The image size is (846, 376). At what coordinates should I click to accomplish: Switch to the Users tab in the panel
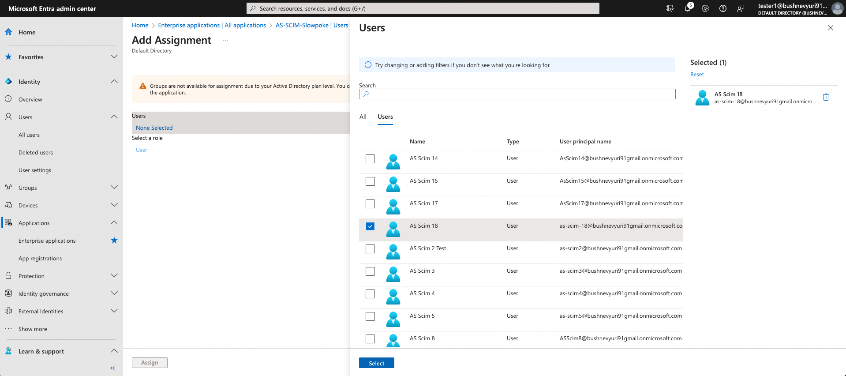pos(385,117)
